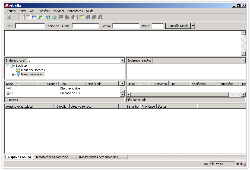Click the Host input field
The image size is (250, 170).
pyautogui.click(x=30, y=26)
